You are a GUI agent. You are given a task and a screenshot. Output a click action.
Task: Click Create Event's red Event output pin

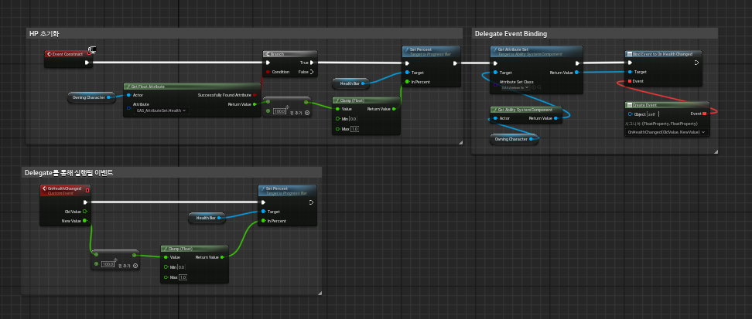[x=705, y=114]
